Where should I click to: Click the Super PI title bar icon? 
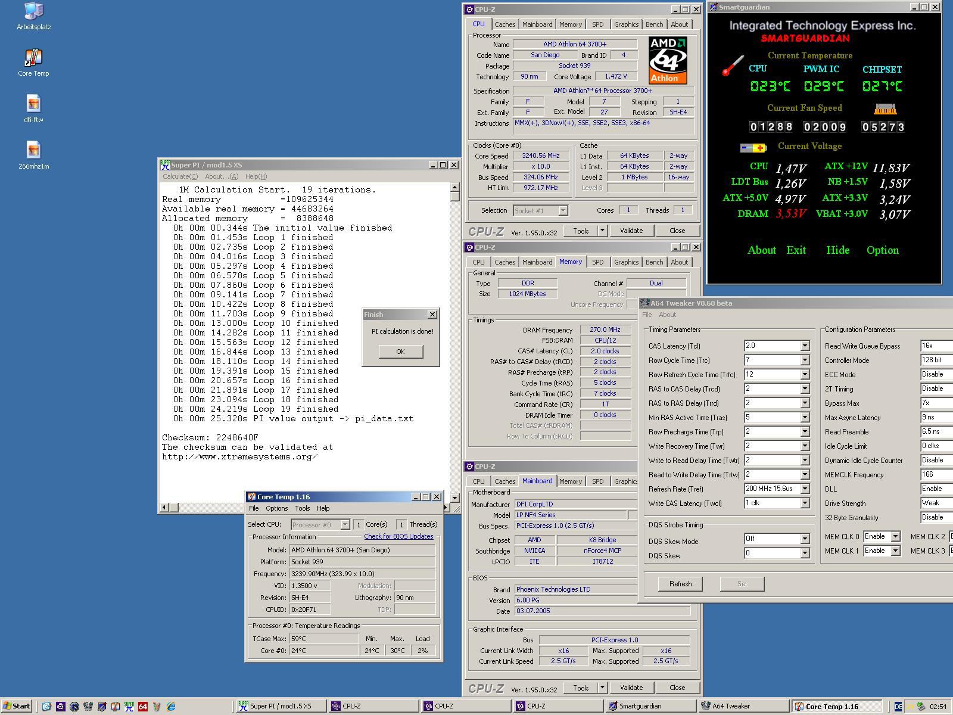165,165
